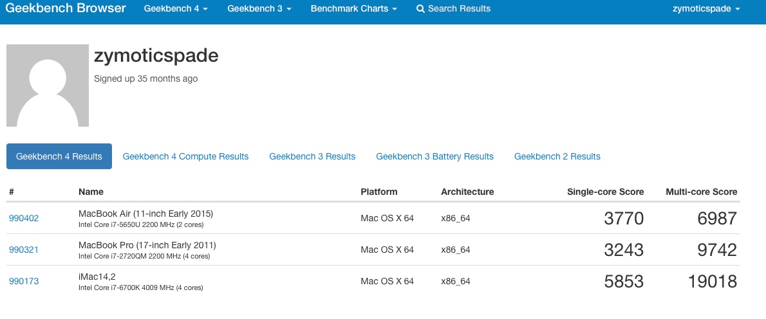Open result number 990173
This screenshot has width=766, height=319.
pos(23,282)
